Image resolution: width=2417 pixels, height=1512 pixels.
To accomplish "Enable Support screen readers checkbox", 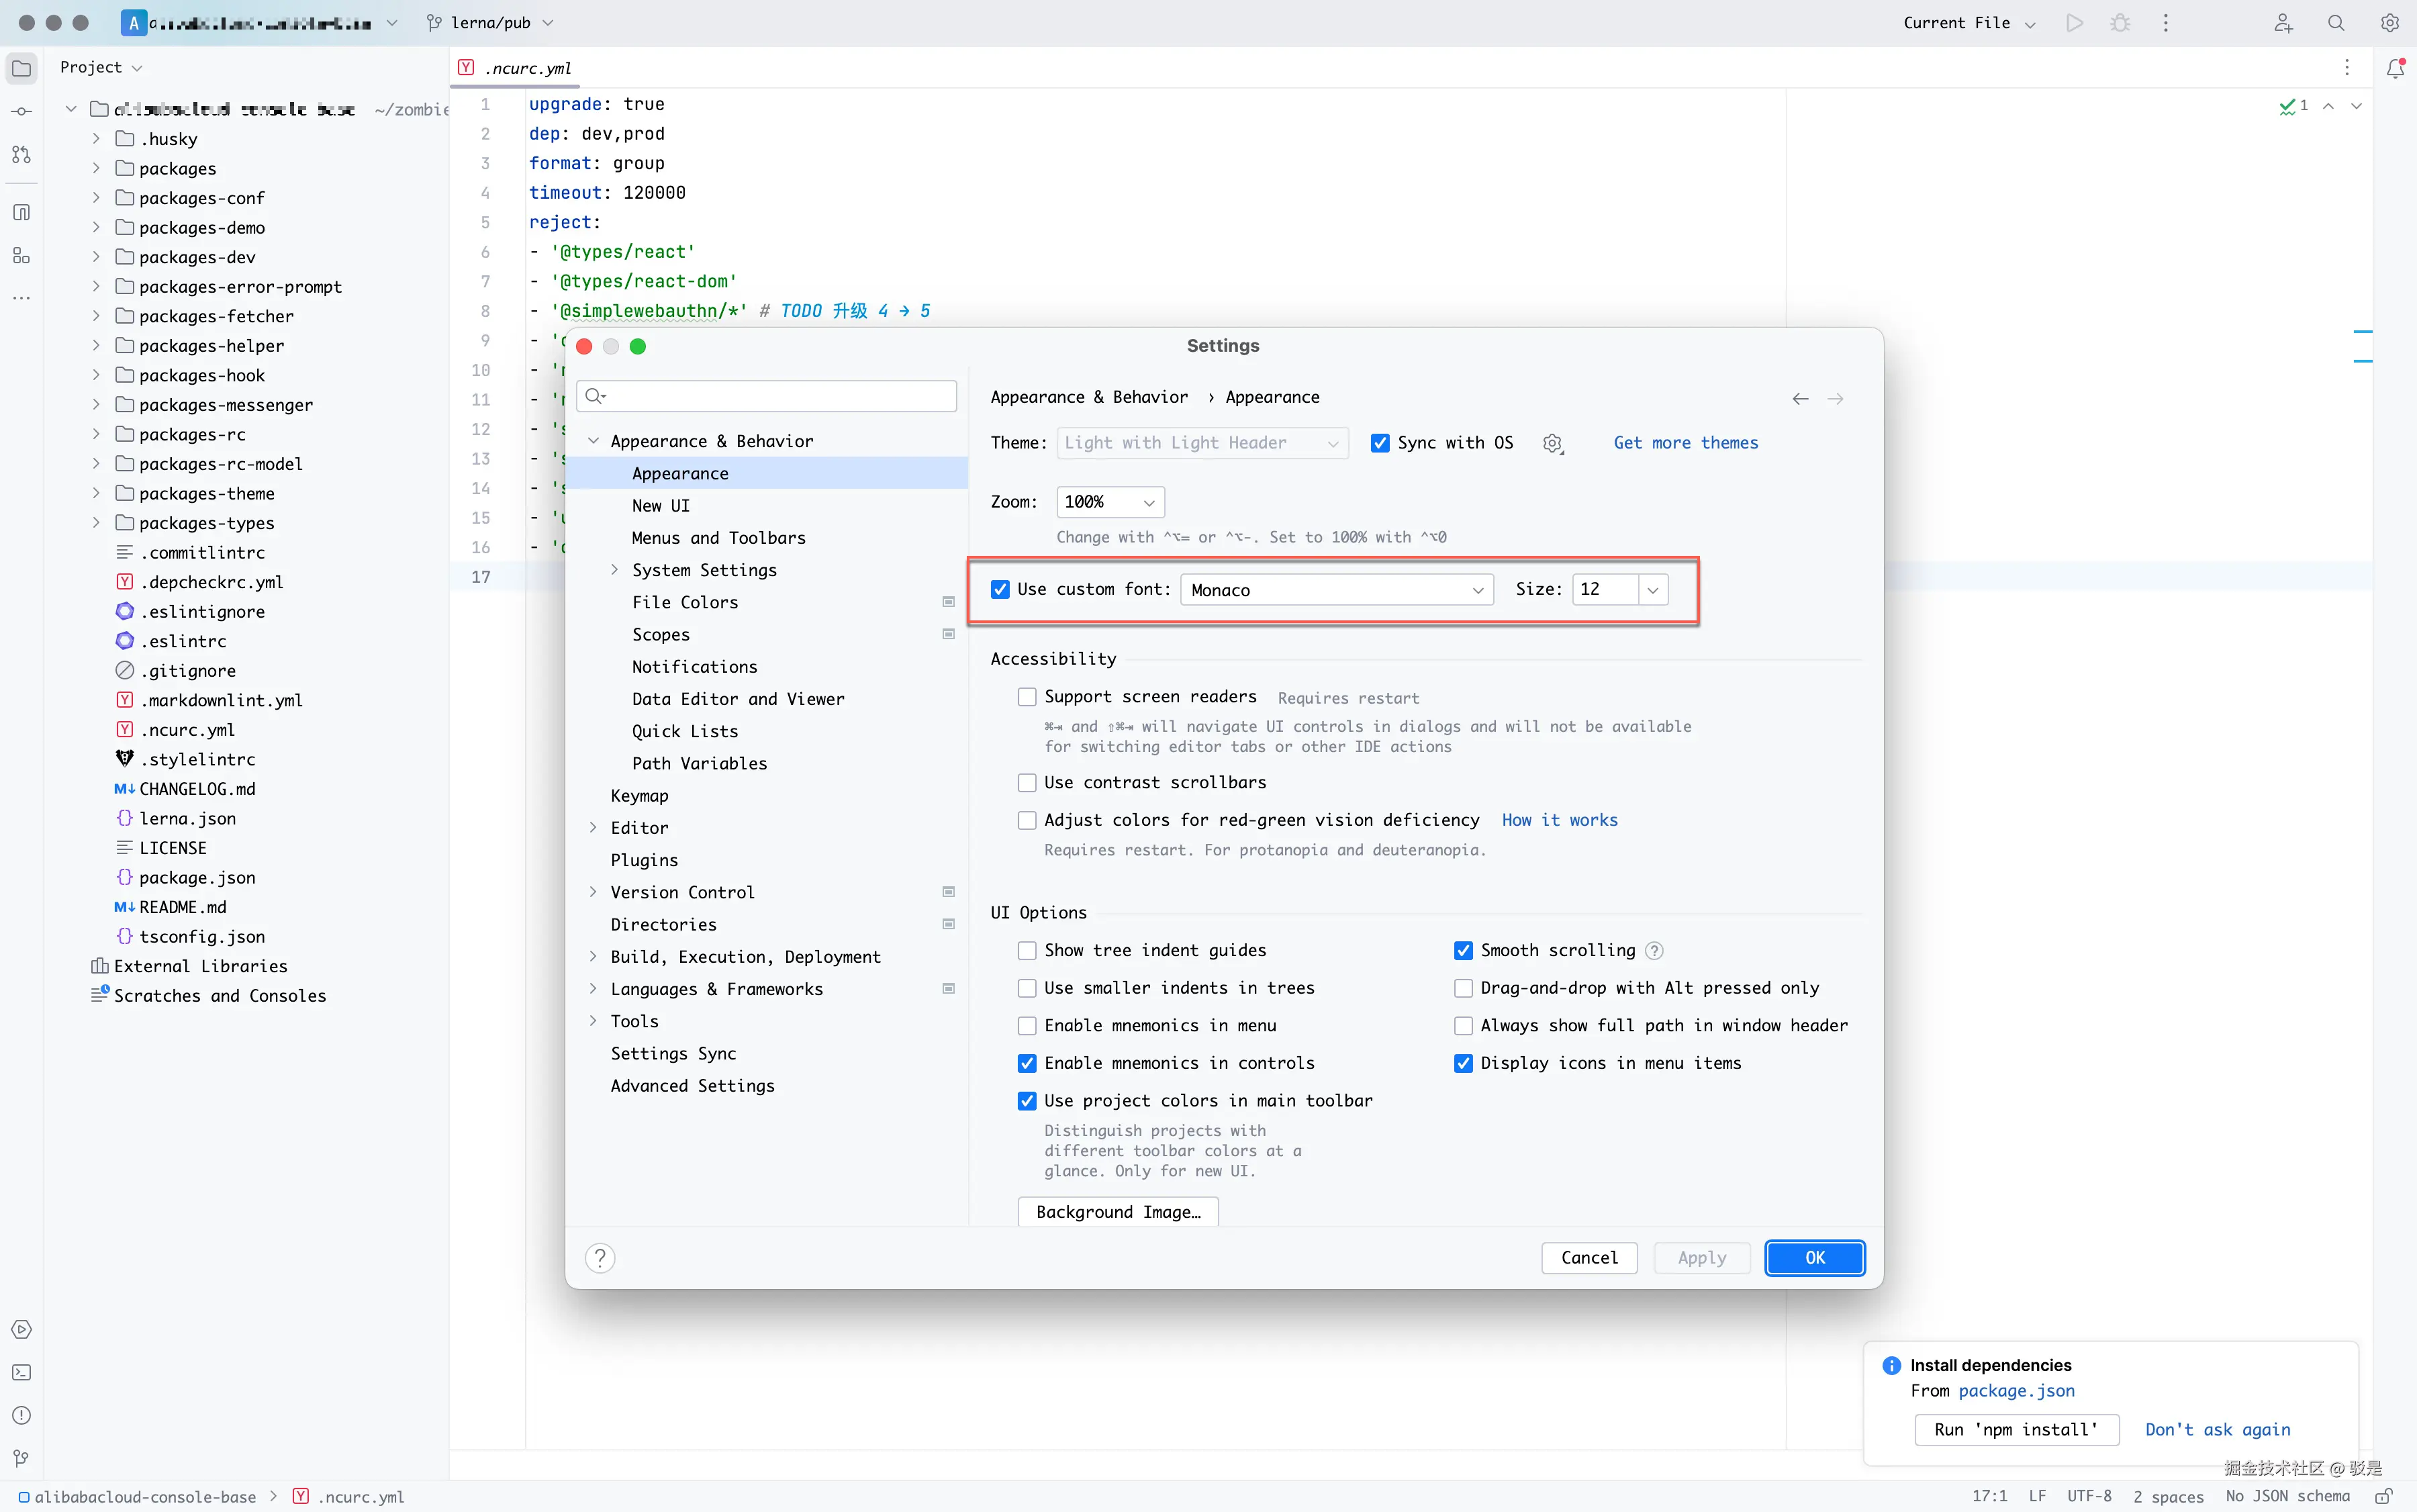I will click(x=1027, y=697).
